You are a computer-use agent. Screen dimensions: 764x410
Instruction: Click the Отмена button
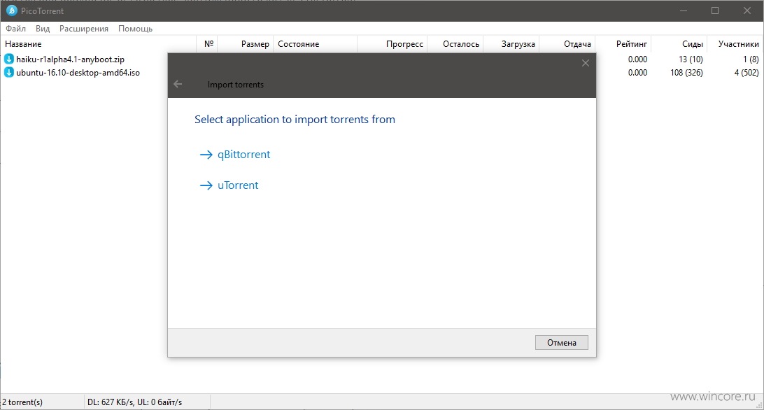[x=561, y=342]
